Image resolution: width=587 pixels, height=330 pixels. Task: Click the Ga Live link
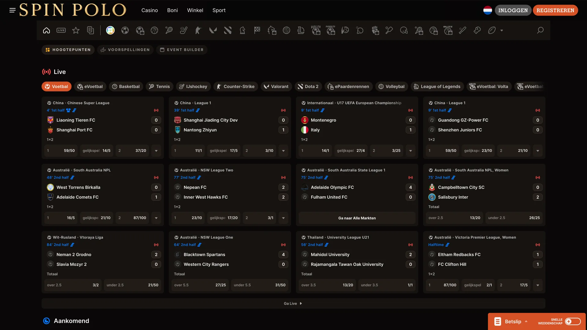tap(293, 303)
